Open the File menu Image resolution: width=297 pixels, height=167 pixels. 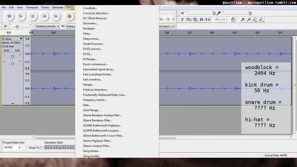tap(4, 7)
